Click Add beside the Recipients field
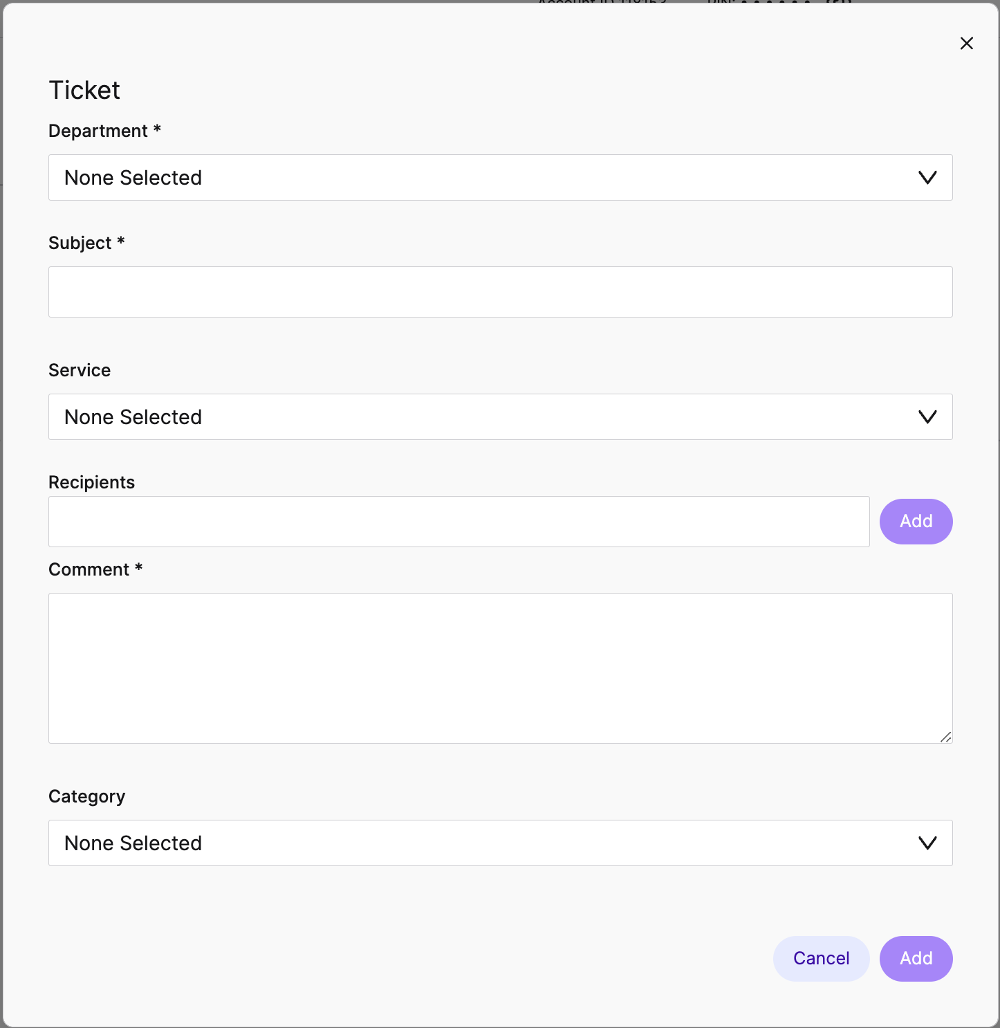The image size is (1000, 1028). pos(916,521)
